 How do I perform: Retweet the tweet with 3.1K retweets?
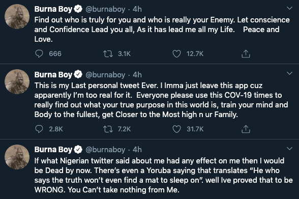pos(108,54)
